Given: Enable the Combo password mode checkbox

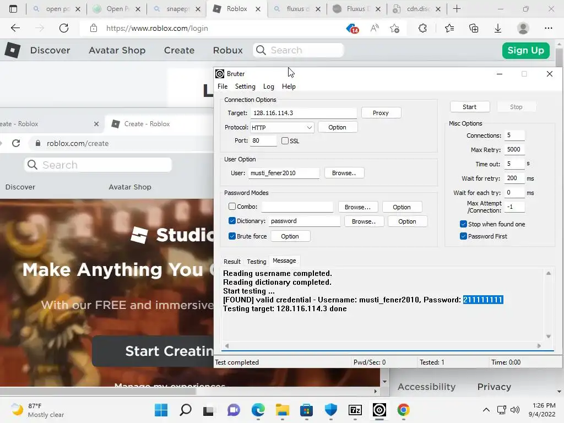Looking at the screenshot, I should click(232, 207).
